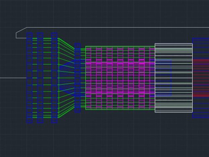Select the leftmost tall blue column
Screen dimensions: 209x157
(x=30, y=78)
